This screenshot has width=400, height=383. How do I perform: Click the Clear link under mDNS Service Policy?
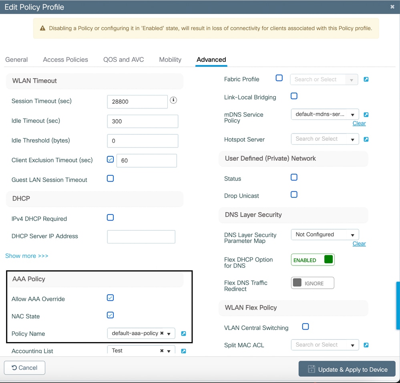click(359, 123)
